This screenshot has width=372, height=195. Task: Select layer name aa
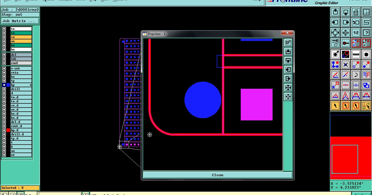(21, 151)
